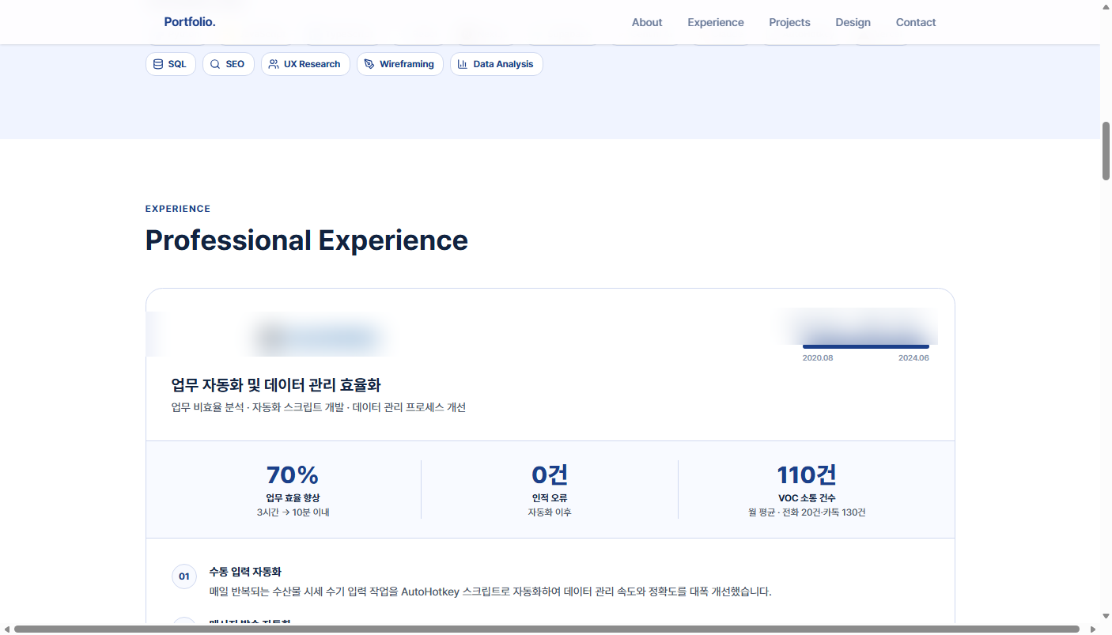Click the Data Analysis chart icon

tap(463, 64)
